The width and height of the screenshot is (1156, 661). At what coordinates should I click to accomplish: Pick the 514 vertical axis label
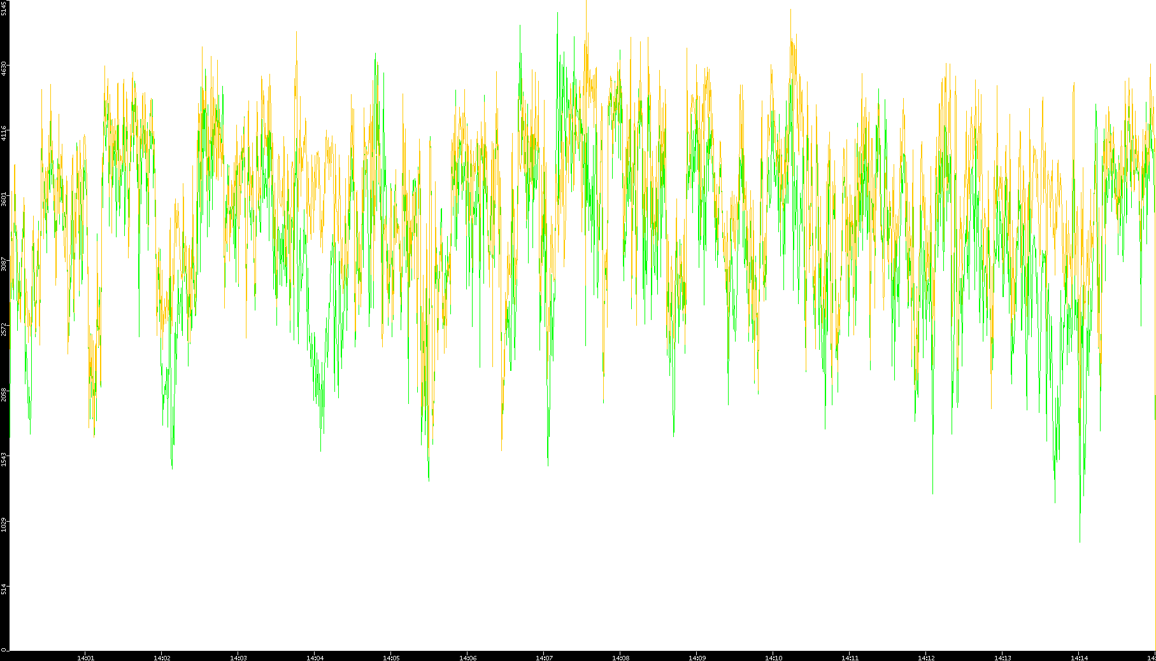click(4, 590)
